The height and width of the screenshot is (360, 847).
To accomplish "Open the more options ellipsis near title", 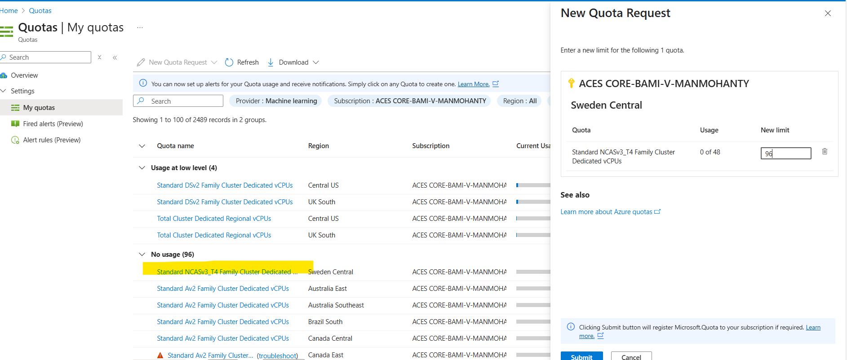I will pos(140,28).
